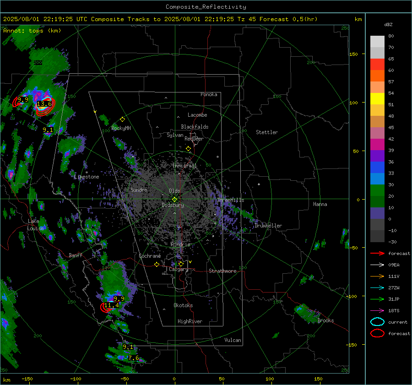Click the storm top label '9.9' at upper left
This screenshot has width=412, height=385.
23,100
